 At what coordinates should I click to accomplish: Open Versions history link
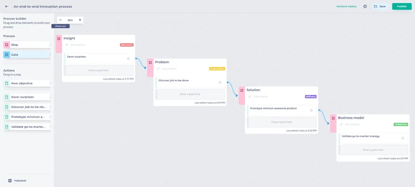[346, 6]
